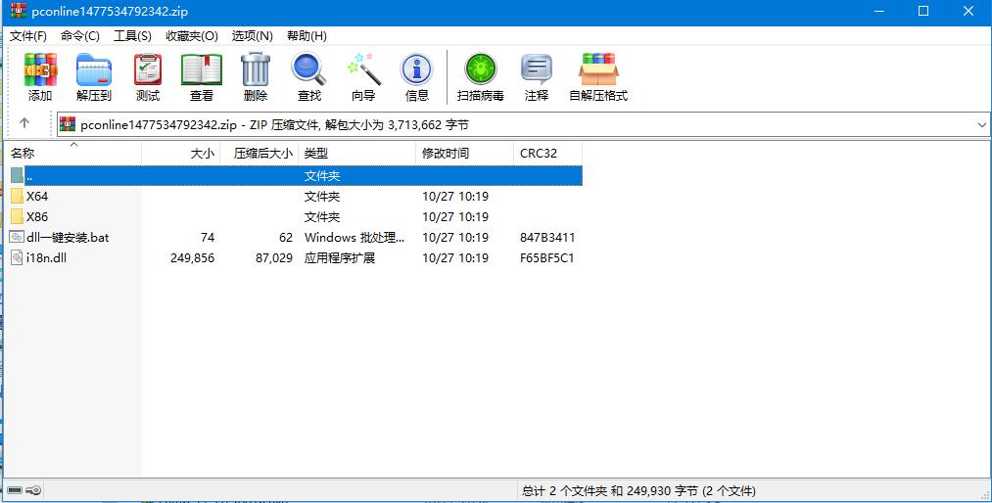Image resolution: width=992 pixels, height=503 pixels.
Task: Open the 文件(F) menu
Action: [x=28, y=36]
